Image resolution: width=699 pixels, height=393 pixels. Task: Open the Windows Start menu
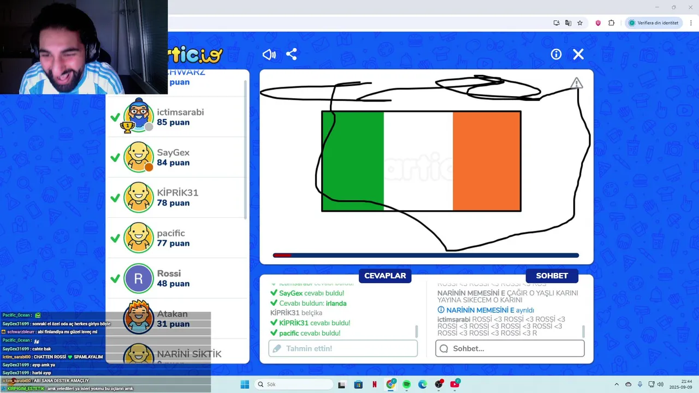pyautogui.click(x=245, y=384)
